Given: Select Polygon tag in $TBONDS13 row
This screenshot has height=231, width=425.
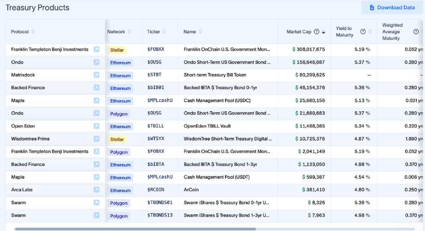Looking at the screenshot, I should (119, 216).
